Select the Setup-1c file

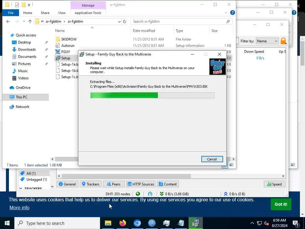pyautogui.click(x=67, y=77)
